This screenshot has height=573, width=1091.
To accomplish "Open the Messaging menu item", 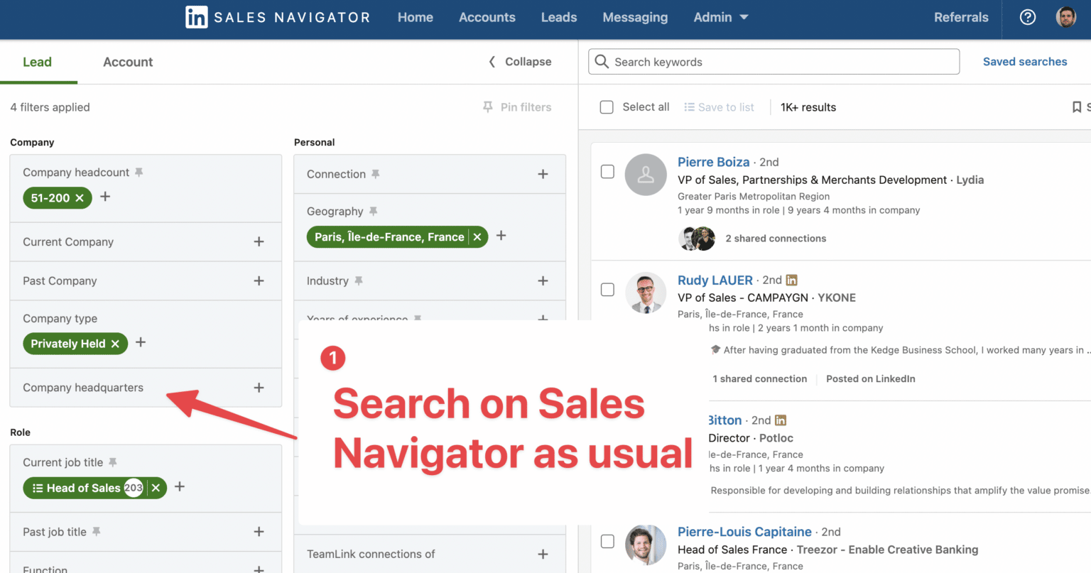I will coord(634,17).
